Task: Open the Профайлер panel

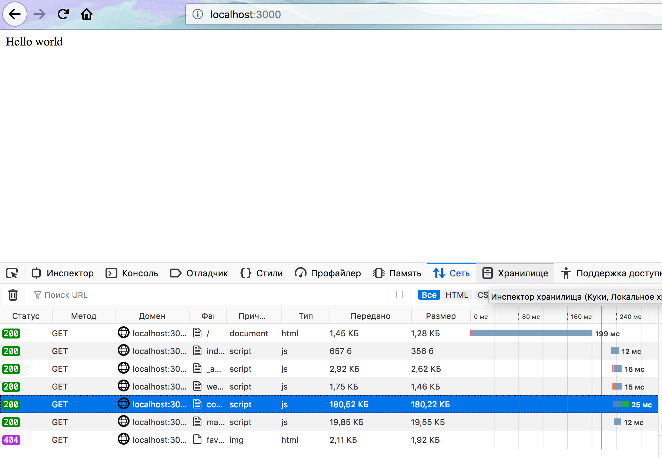Action: click(x=328, y=273)
